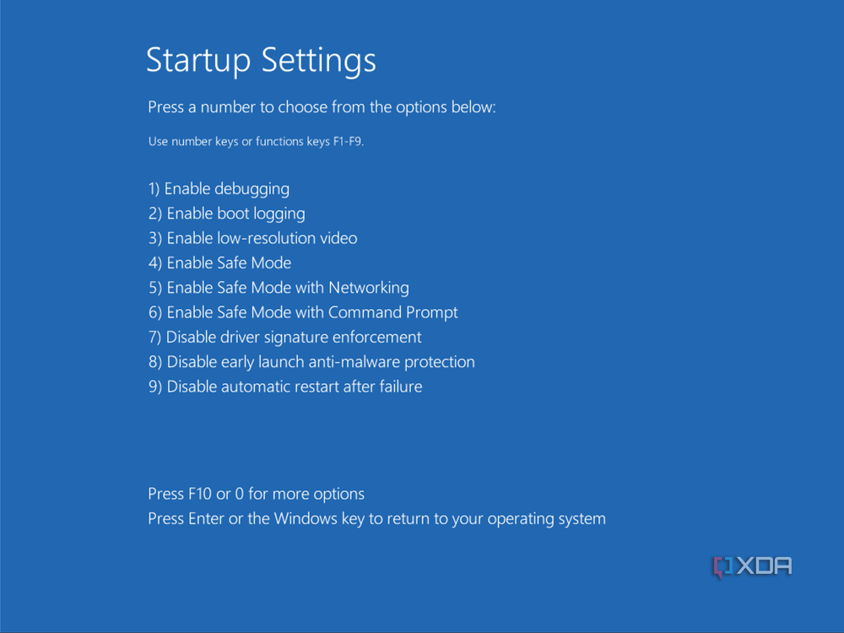Choose Enable boot logging
The image size is (844, 633).
[226, 214]
